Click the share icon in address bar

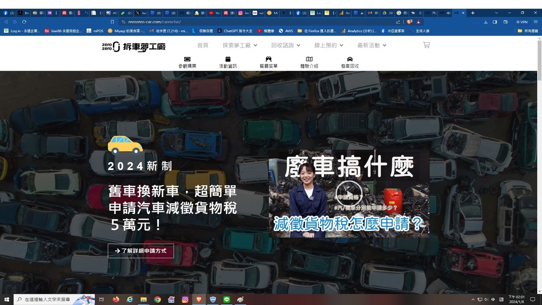point(398,22)
